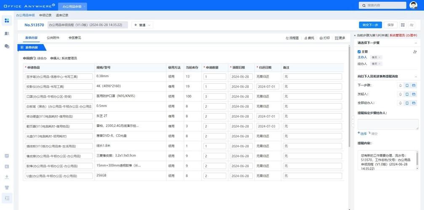
Task: Switch to 退库记录 menu item
Action: (62, 16)
